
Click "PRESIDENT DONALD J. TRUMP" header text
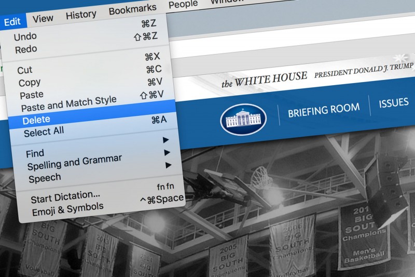[x=364, y=70]
